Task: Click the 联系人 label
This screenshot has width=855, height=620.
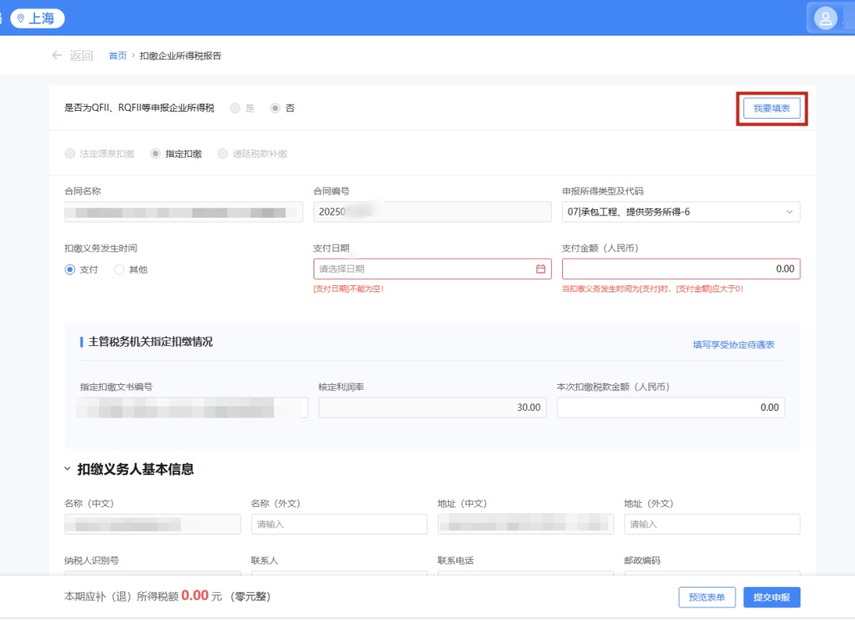Action: pos(264,561)
